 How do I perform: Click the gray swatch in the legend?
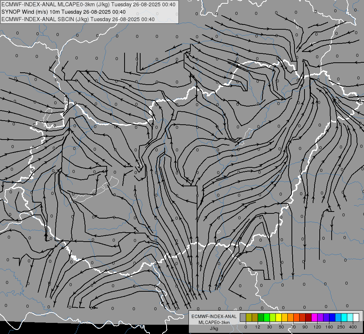tap(243, 317)
